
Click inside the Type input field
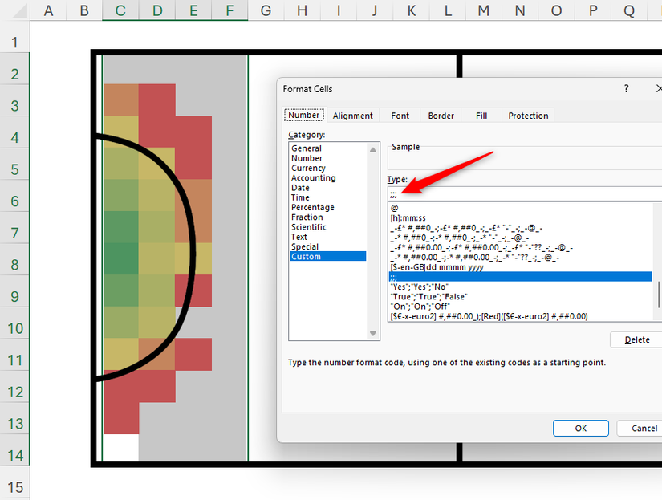tap(481, 193)
